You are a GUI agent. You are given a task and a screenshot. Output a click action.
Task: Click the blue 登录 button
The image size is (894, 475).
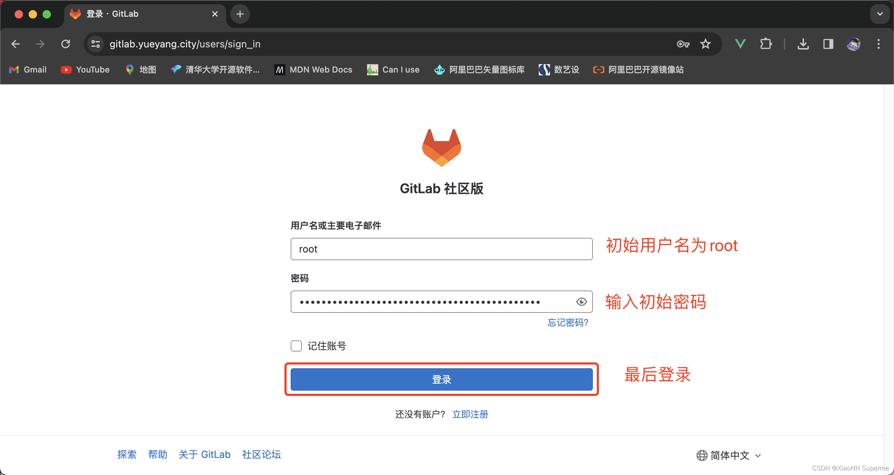441,379
